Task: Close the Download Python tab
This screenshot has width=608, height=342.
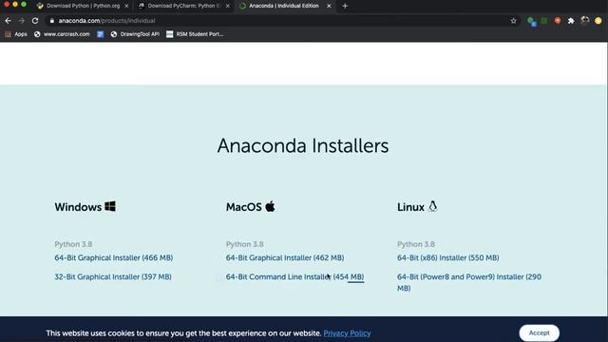Action: tap(126, 6)
